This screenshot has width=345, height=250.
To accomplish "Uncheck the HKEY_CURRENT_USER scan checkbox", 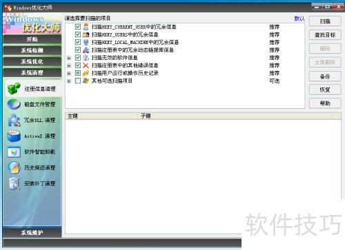I will (78, 27).
